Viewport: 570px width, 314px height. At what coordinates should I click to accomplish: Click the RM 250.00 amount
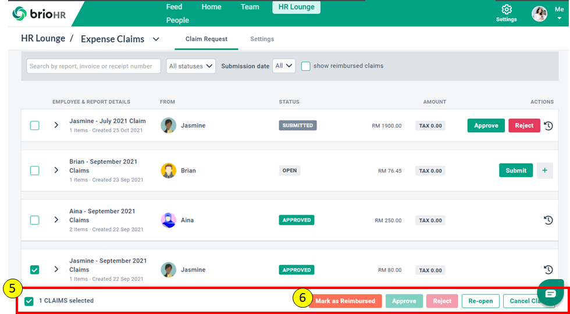pos(389,221)
